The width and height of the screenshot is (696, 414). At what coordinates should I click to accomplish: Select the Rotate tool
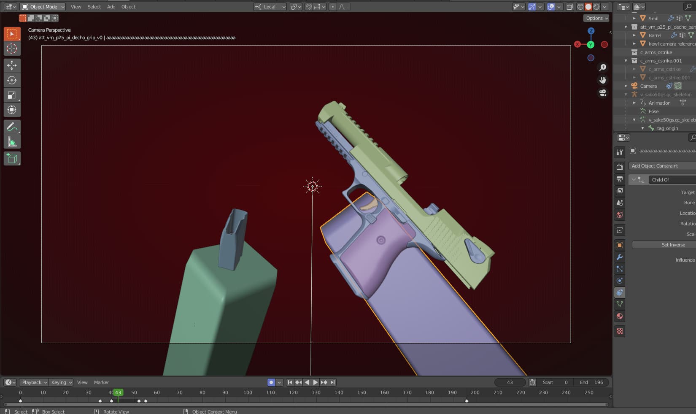pyautogui.click(x=12, y=80)
